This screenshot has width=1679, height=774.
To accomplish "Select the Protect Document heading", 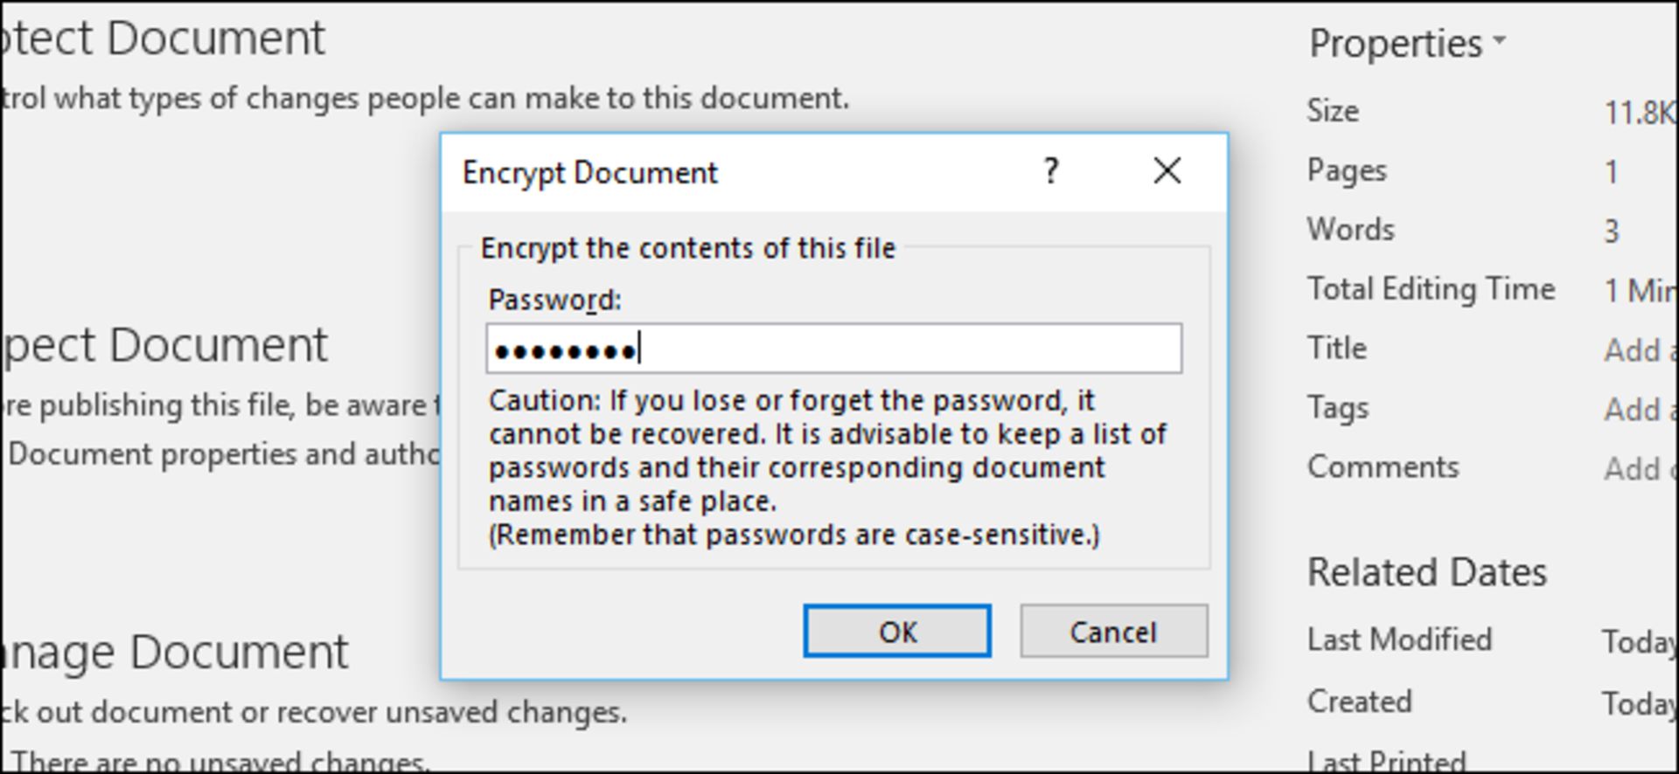I will [x=164, y=38].
